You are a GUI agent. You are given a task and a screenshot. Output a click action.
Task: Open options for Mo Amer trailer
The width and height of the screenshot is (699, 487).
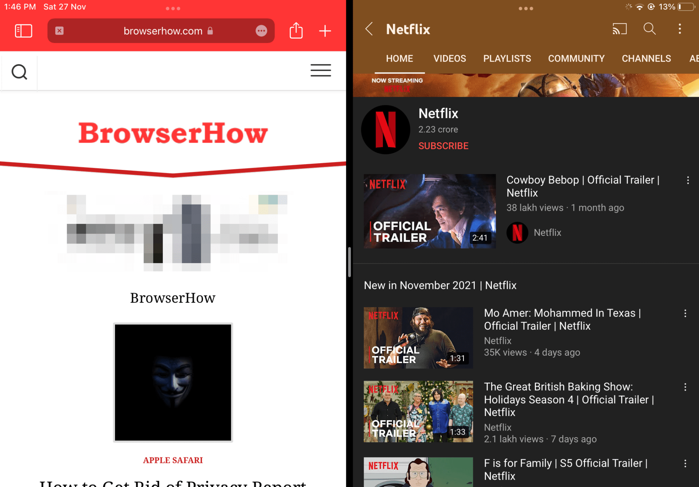coord(685,313)
